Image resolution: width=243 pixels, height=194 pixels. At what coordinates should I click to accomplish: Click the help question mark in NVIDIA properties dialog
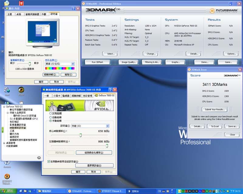(x=111, y=90)
